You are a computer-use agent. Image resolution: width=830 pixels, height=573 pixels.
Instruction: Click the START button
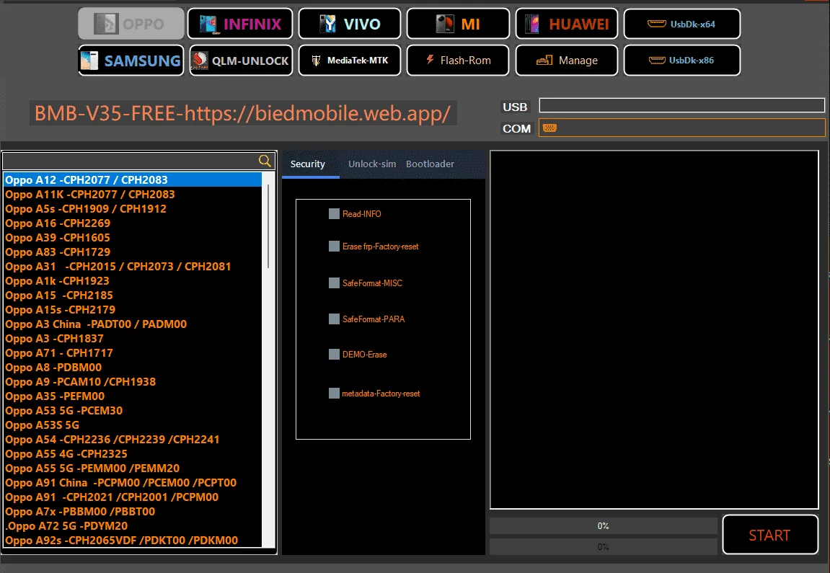770,535
